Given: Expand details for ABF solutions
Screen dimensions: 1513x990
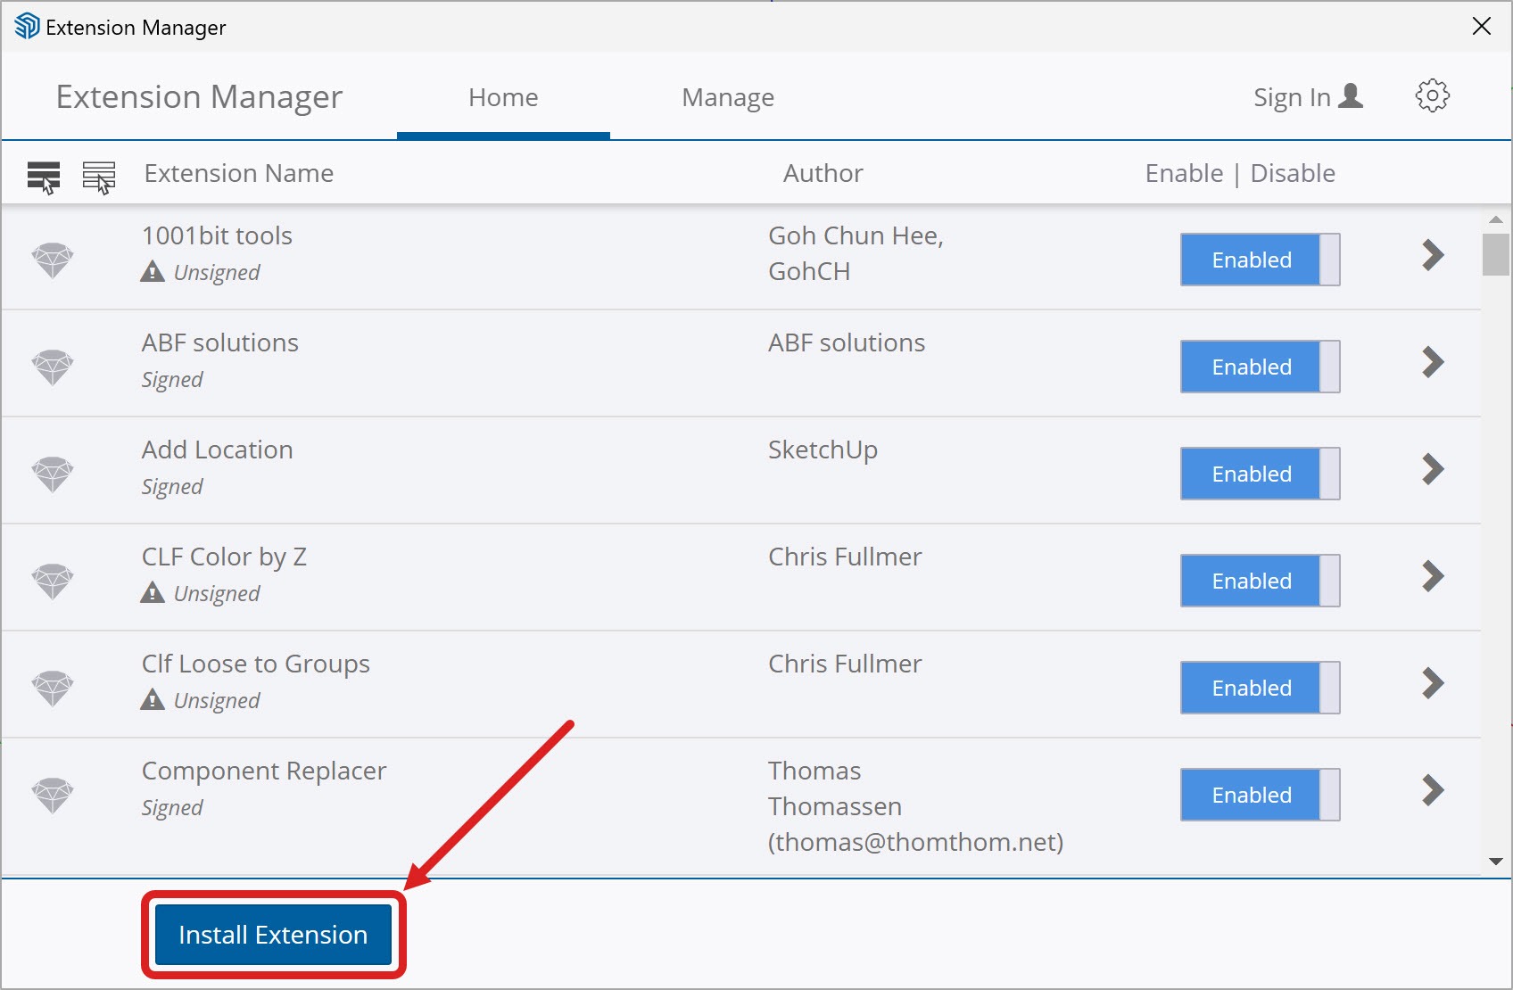Looking at the screenshot, I should (x=1433, y=362).
